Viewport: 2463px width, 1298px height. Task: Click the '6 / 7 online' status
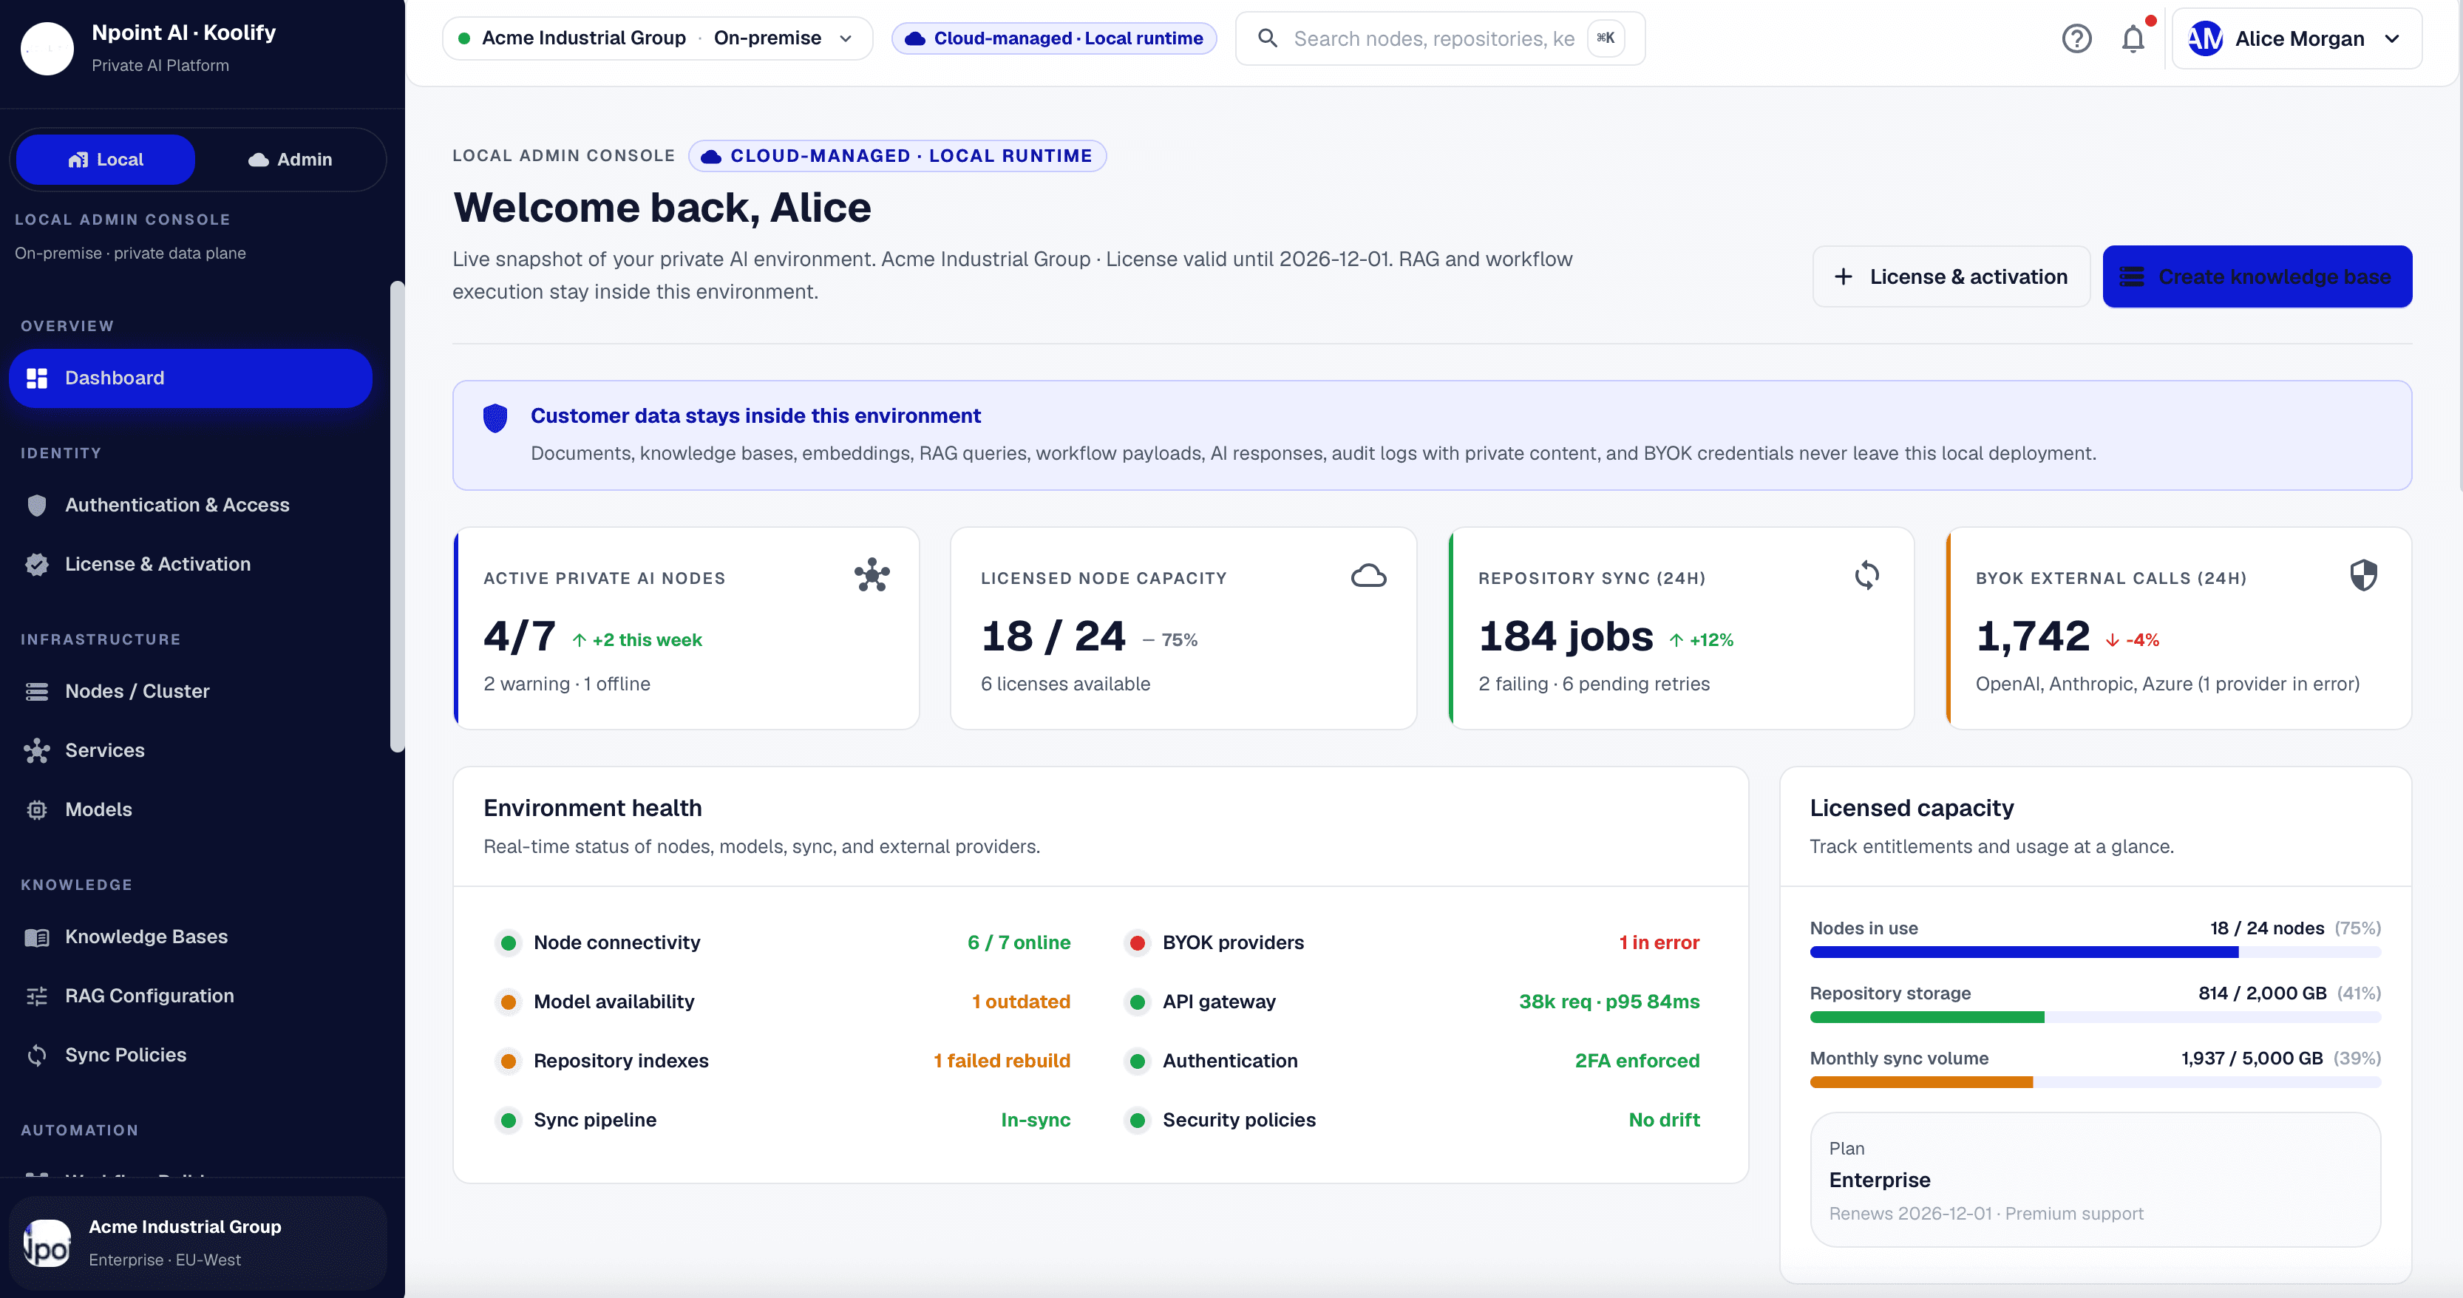pyautogui.click(x=1019, y=943)
